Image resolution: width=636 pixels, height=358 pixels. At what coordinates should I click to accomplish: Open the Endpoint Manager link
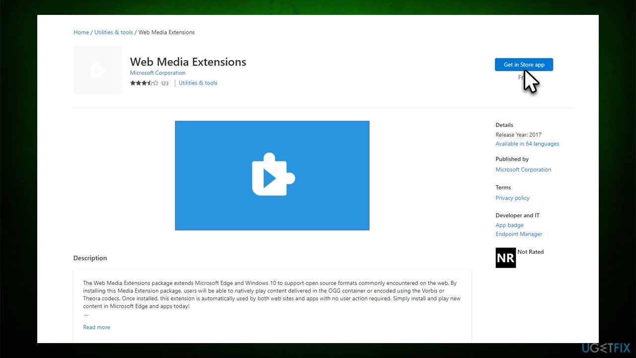pos(519,234)
